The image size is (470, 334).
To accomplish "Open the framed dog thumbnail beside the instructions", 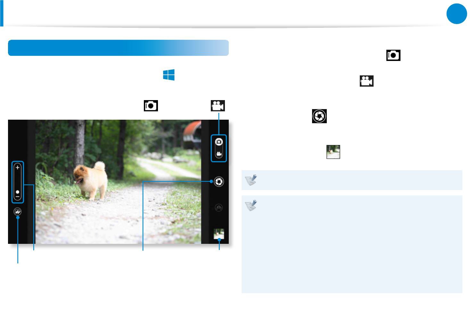I will (x=333, y=152).
